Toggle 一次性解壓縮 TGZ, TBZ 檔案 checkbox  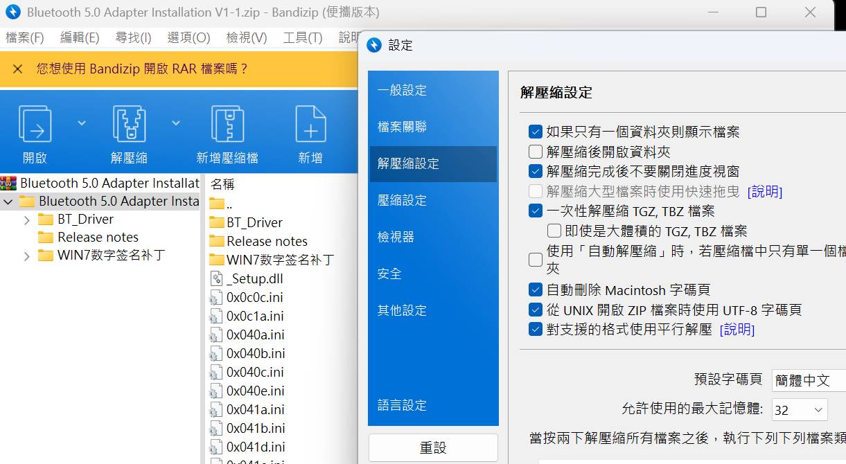coord(535,211)
